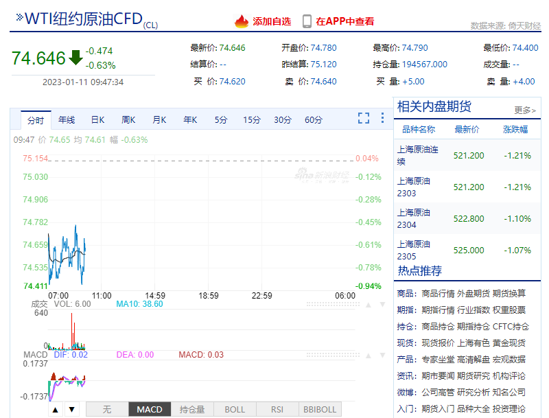Select the 无 indicator option
Screen dimensions: 549x418
[107, 409]
